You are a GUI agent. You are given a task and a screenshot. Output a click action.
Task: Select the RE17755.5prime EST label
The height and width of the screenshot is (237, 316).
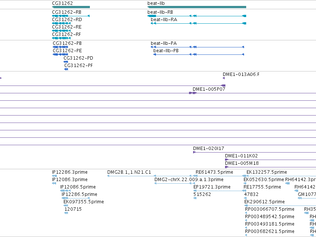coord(263,187)
